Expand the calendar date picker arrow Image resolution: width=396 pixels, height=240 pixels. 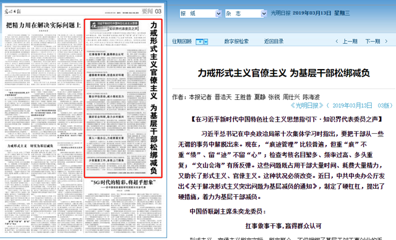coord(206,42)
